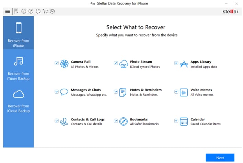Click the flag/language icon in toolbar

point(16,11)
